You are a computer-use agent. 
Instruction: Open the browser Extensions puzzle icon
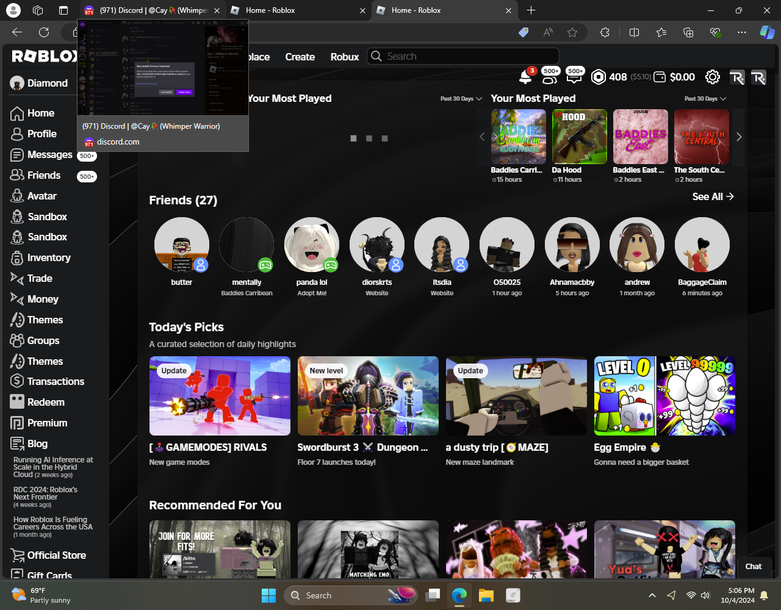click(605, 32)
